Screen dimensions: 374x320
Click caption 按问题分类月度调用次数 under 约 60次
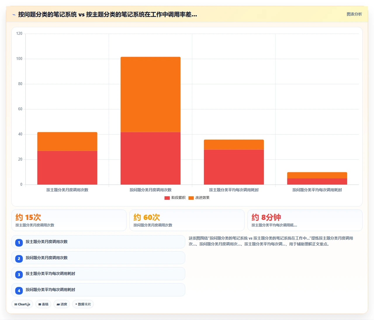pyautogui.click(x=153, y=225)
